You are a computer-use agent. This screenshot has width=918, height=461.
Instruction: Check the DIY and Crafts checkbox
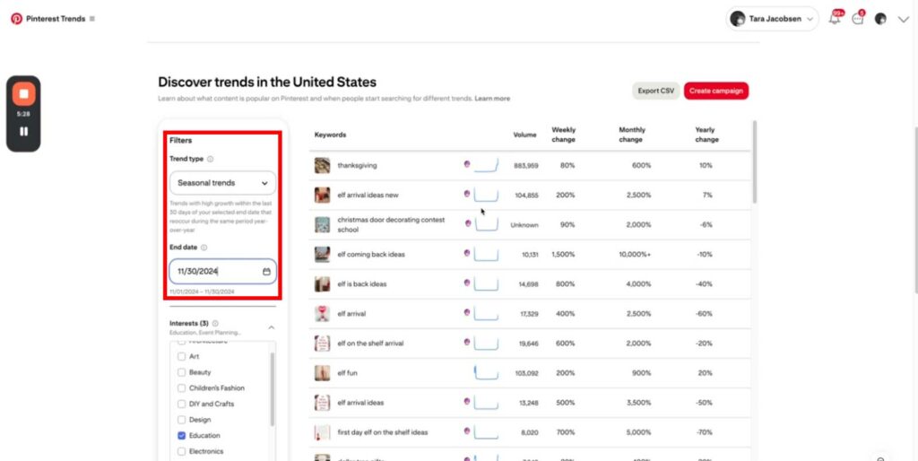181,404
